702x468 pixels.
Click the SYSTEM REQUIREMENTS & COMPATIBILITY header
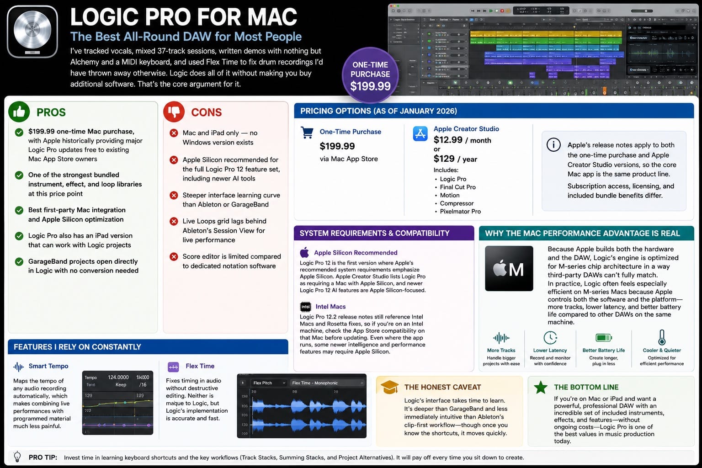tap(383, 233)
